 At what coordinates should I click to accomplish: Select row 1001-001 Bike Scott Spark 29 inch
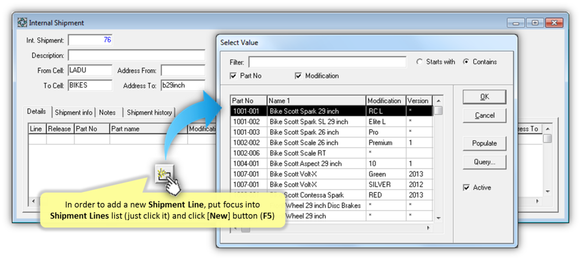tap(331, 111)
